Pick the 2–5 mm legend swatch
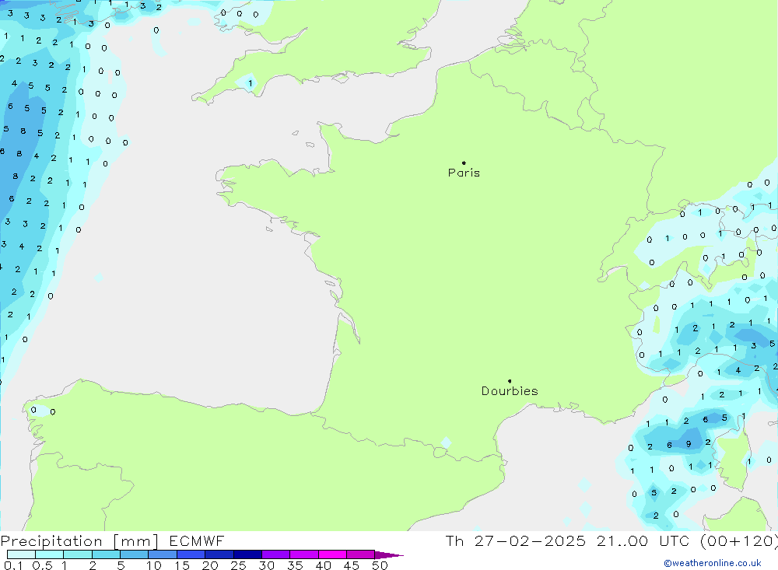 click(x=106, y=554)
